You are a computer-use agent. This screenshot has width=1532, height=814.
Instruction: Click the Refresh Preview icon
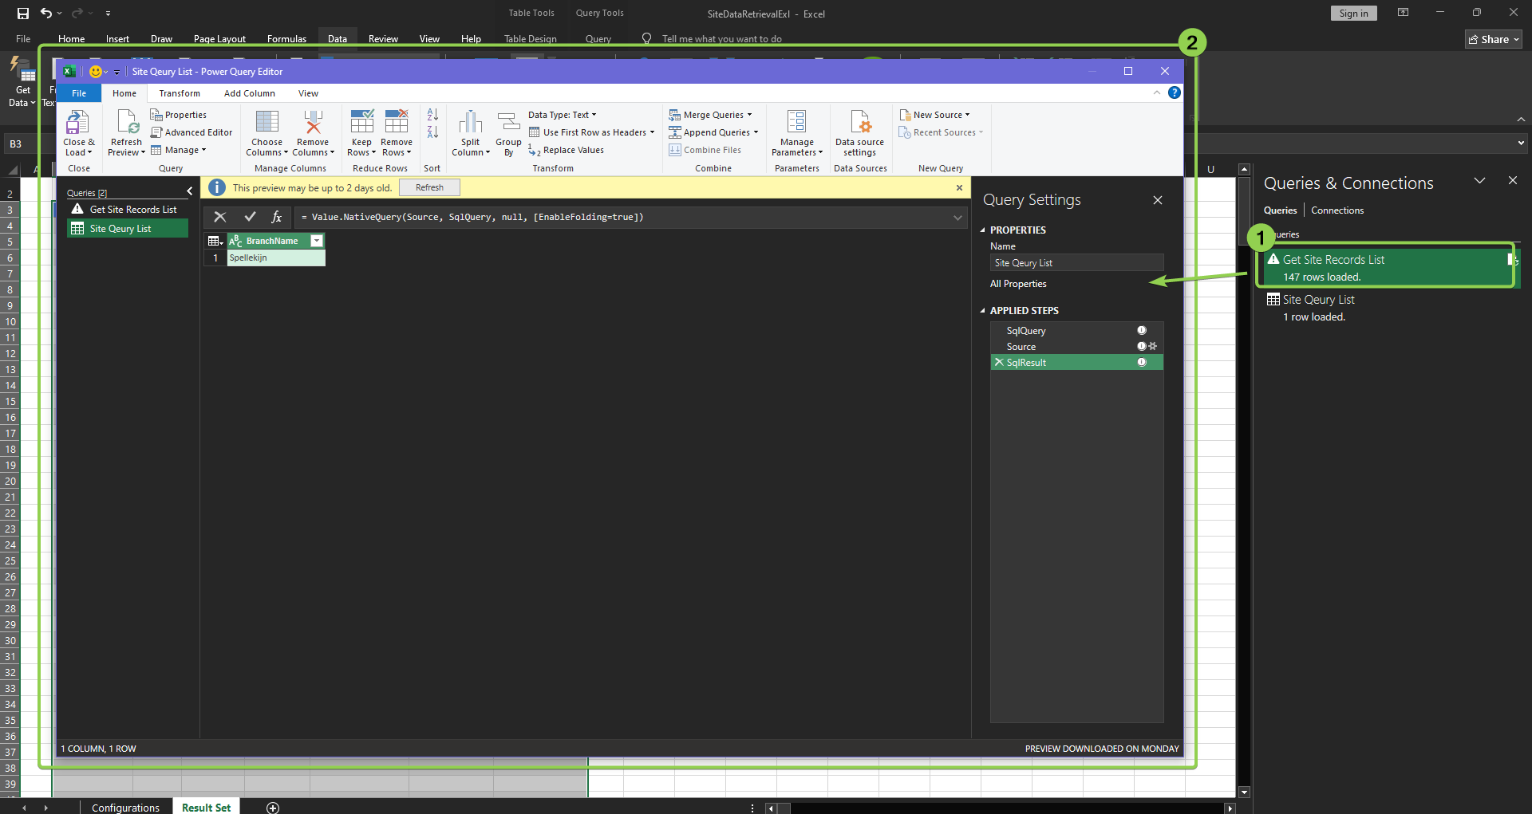pyautogui.click(x=127, y=122)
